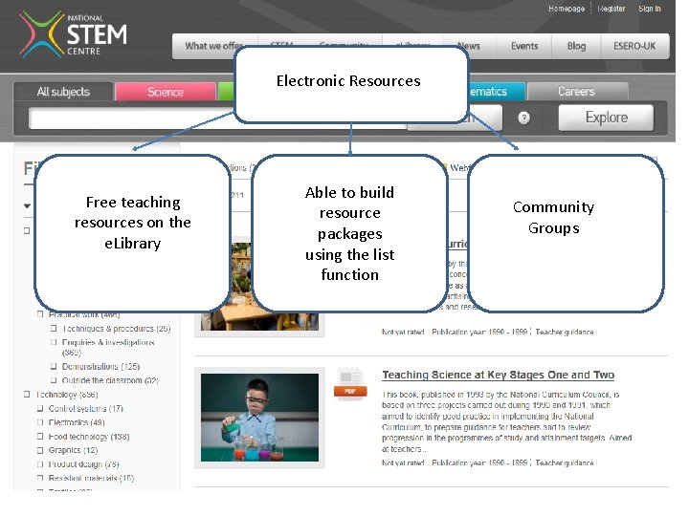
Task: Check the Outside the classroom filter
Action: click(x=54, y=380)
